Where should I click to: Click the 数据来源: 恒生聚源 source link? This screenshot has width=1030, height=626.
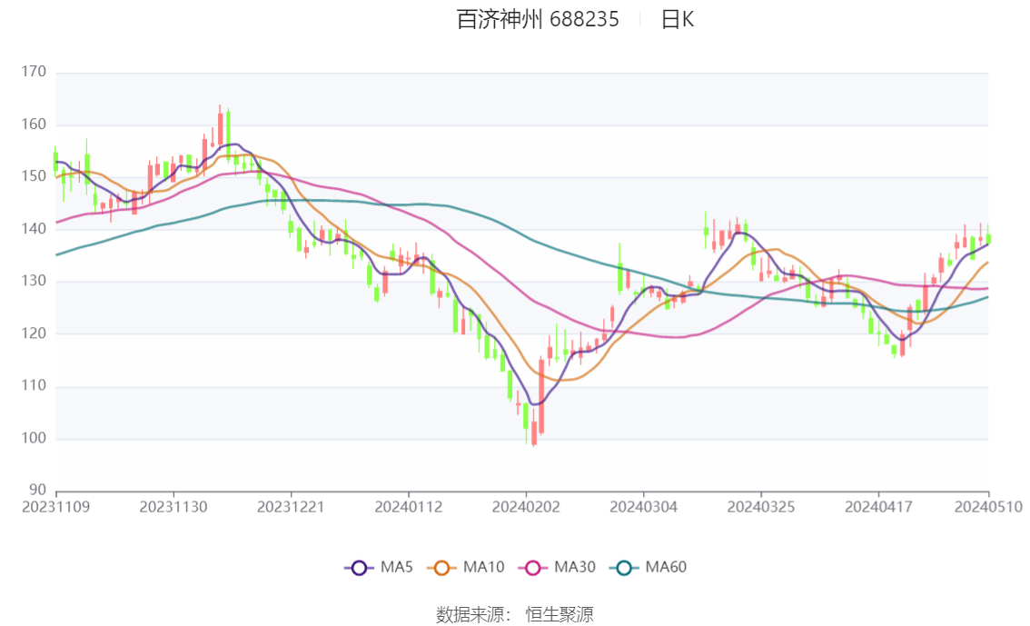click(514, 614)
